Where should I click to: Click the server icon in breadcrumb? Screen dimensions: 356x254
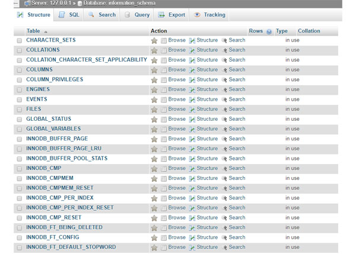click(x=27, y=4)
